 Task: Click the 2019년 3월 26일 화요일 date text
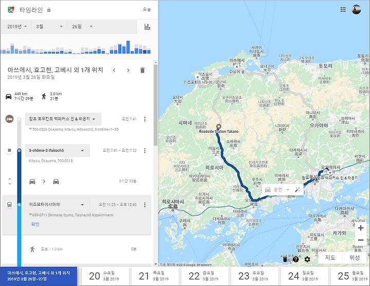tap(31, 77)
